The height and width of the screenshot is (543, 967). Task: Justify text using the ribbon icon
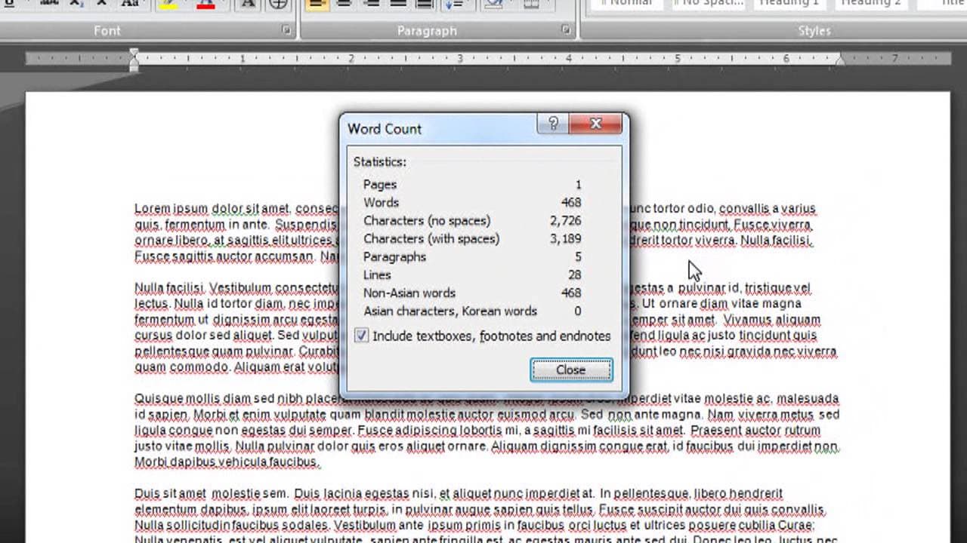pos(398,4)
